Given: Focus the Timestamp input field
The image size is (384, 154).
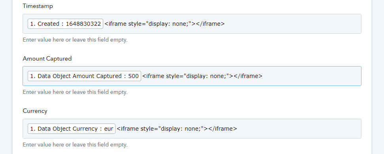Looking at the screenshot, I should pyautogui.click(x=192, y=24).
